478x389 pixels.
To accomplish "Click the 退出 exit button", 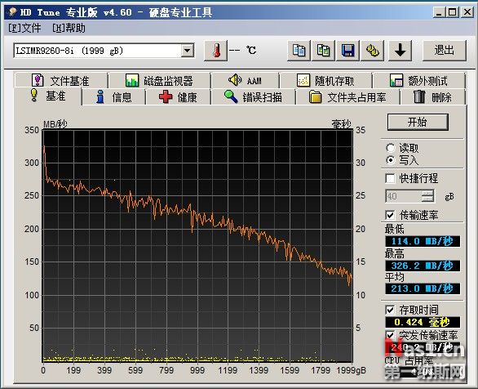I will coord(445,51).
